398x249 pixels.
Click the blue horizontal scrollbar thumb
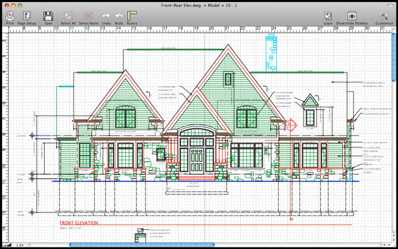[142, 245]
